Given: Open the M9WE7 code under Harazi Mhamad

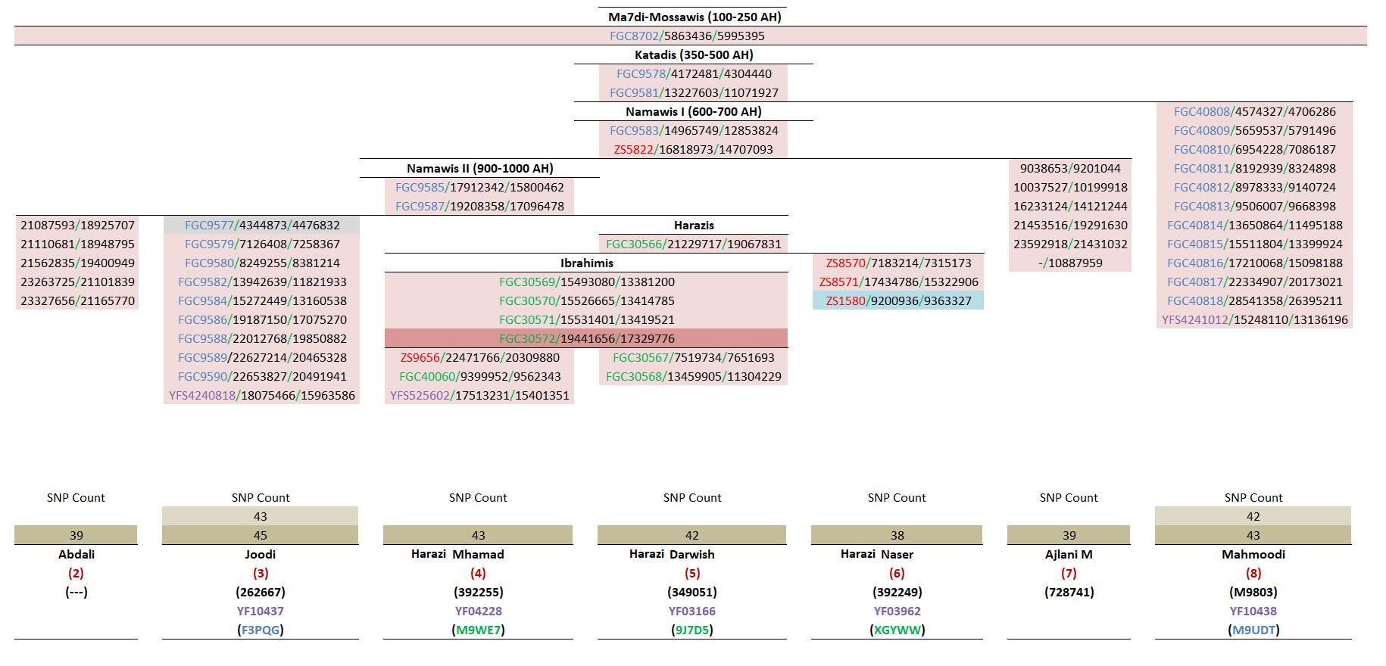Looking at the screenshot, I should pos(478,630).
